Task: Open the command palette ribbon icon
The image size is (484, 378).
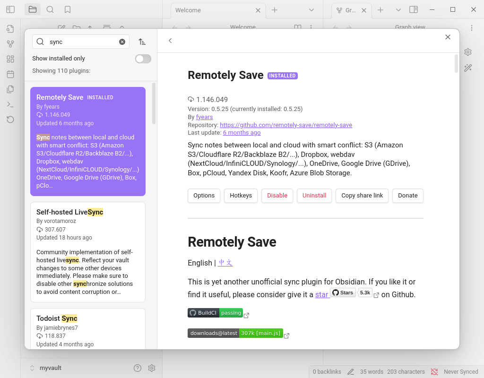Action: pyautogui.click(x=10, y=104)
